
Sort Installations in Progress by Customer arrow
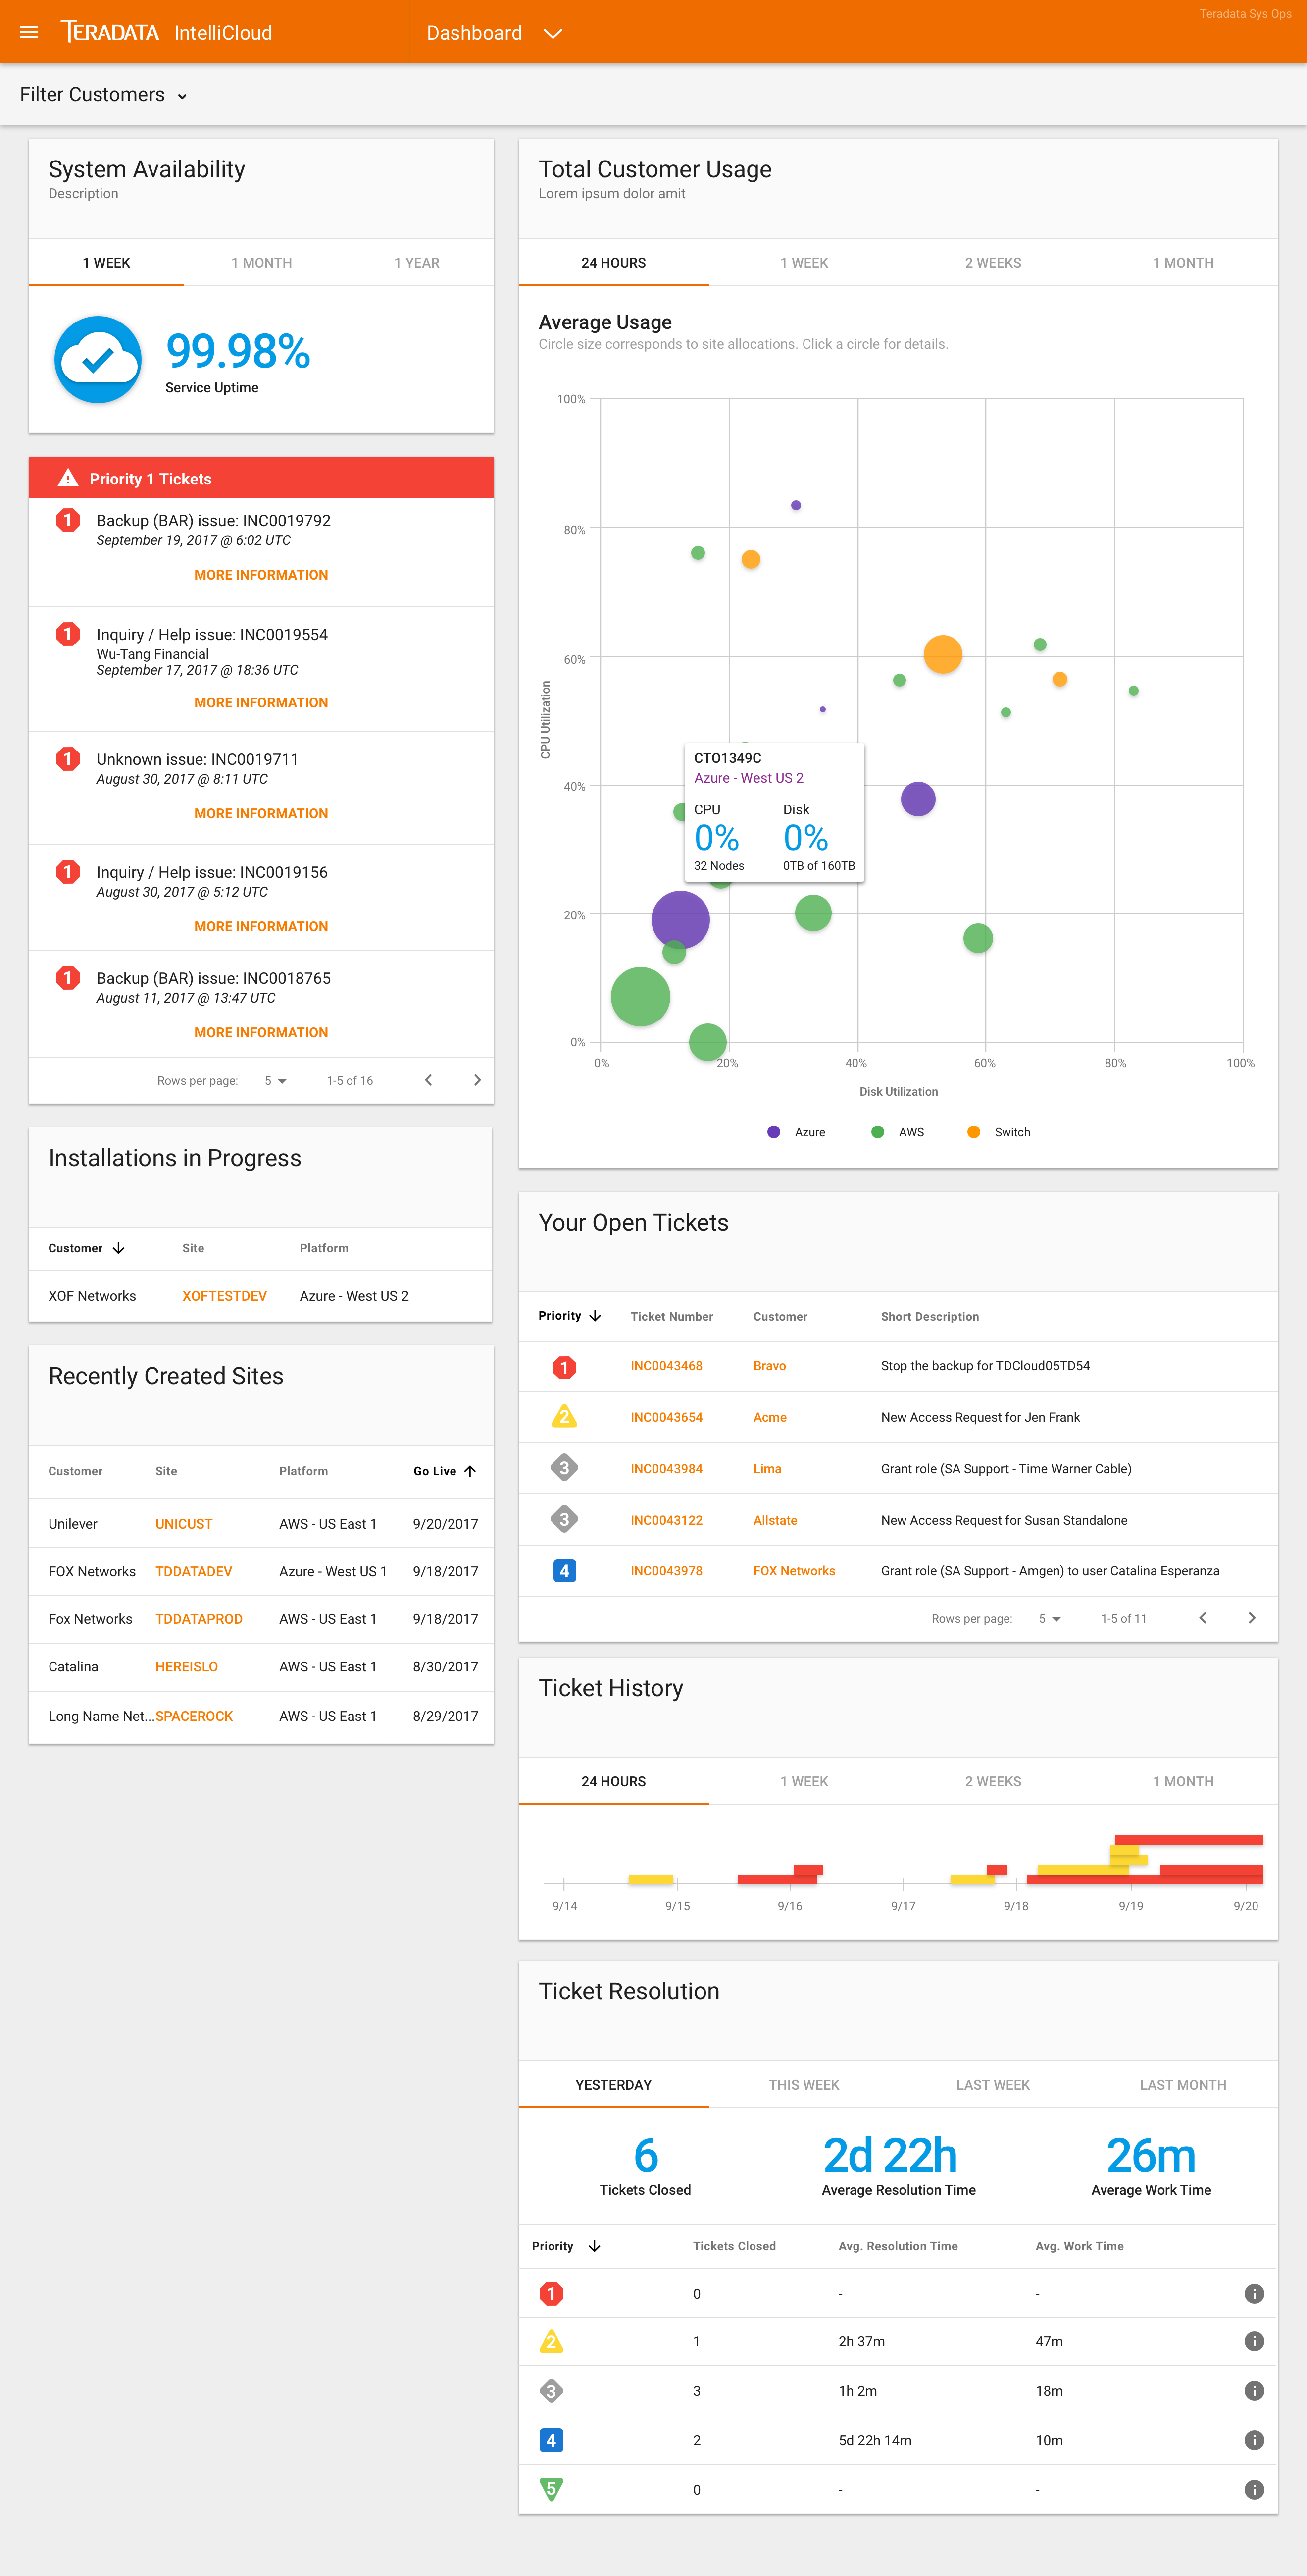tap(119, 1248)
